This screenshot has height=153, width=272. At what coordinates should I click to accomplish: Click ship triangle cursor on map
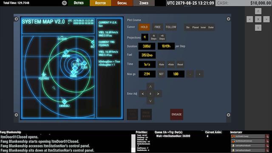[54, 88]
